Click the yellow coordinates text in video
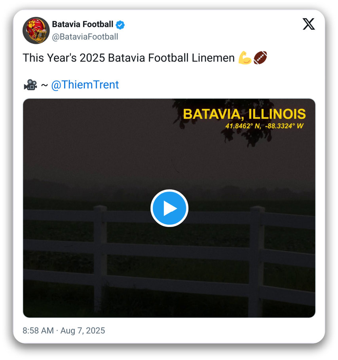 pyautogui.click(x=264, y=126)
